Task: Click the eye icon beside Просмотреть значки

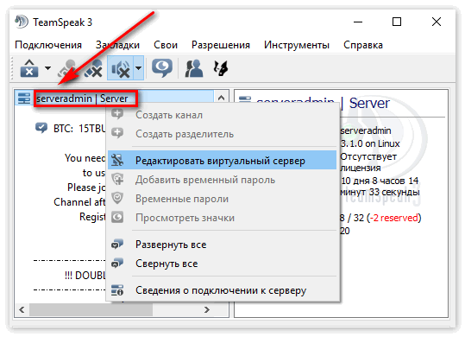Action: 117,218
